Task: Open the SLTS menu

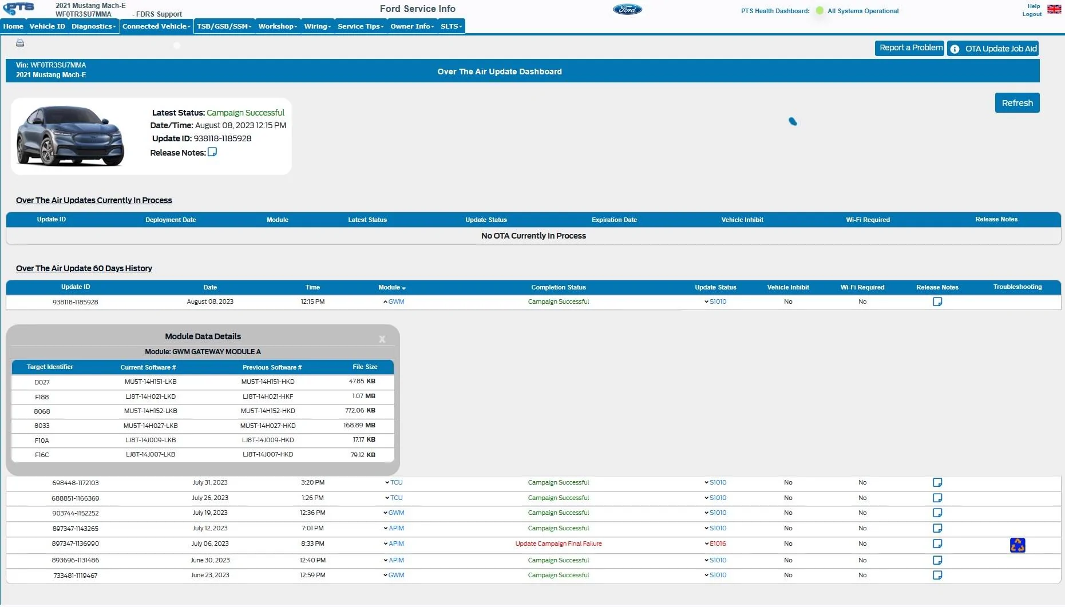Action: pyautogui.click(x=451, y=26)
